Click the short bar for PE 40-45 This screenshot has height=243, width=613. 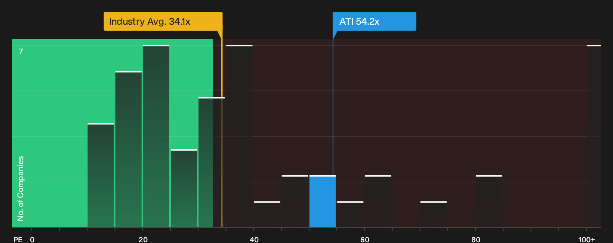[267, 214]
